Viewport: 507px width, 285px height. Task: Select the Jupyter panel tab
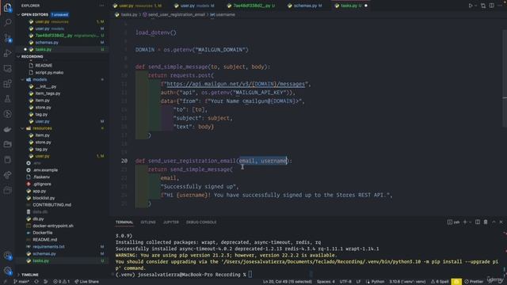[x=171, y=222]
